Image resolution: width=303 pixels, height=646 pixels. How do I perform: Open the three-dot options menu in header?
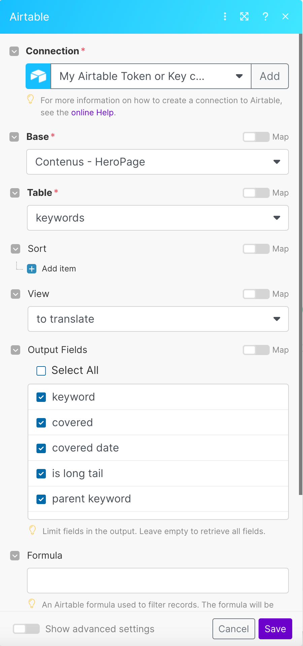[x=225, y=16]
